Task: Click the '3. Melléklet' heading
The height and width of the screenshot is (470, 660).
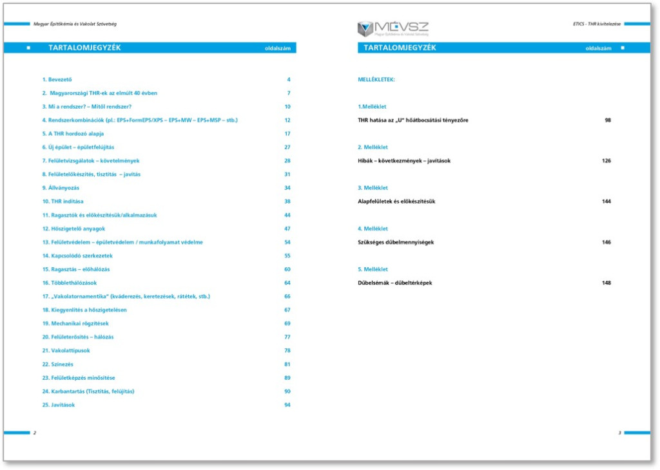Action: pos(373,188)
